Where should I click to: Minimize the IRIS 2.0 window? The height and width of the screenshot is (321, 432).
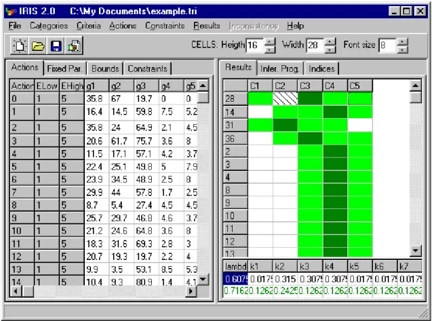[395, 12]
